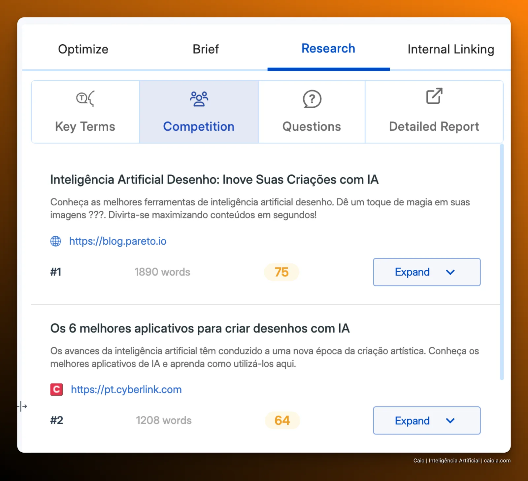The image size is (528, 481).
Task: Click the 75 content score badge
Action: click(281, 272)
